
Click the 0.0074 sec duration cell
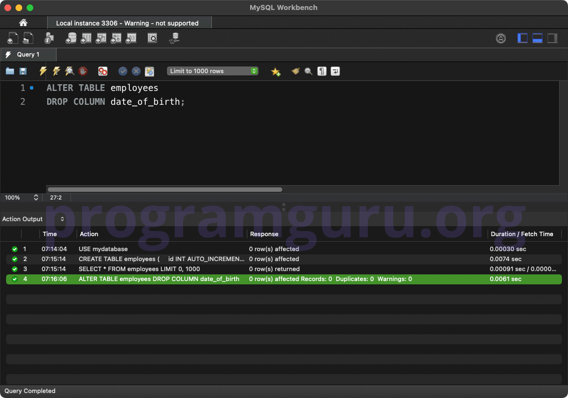(505, 259)
